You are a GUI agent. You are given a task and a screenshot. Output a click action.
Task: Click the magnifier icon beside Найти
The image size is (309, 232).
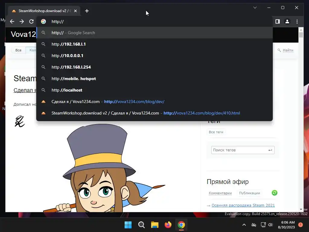(x=279, y=50)
